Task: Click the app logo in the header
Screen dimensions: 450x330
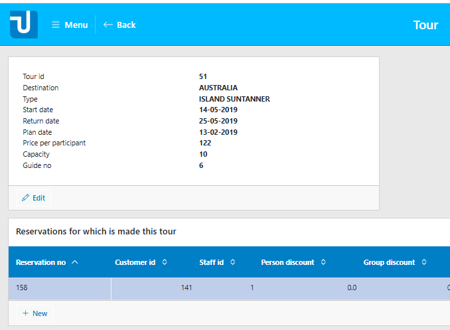Action: click(x=24, y=25)
